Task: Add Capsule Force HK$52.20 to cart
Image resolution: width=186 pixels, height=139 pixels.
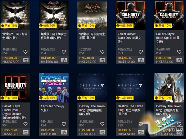Action: (64, 132)
